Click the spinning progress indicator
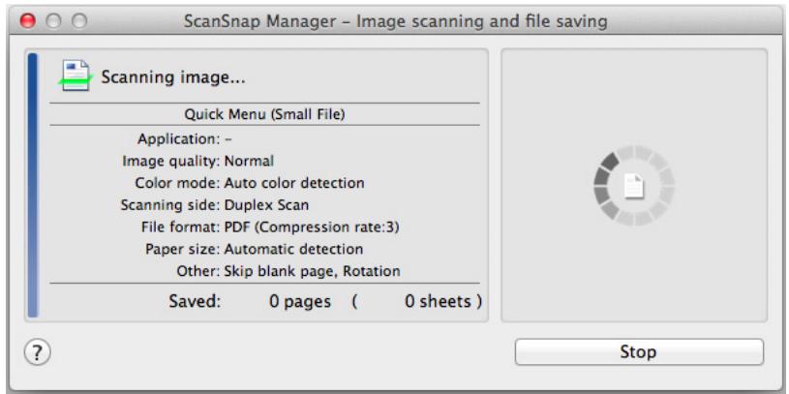The width and height of the screenshot is (789, 394). [633, 185]
